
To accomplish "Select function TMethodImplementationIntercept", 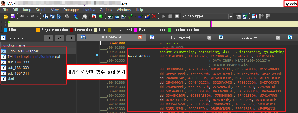I will (x=34, y=57).
